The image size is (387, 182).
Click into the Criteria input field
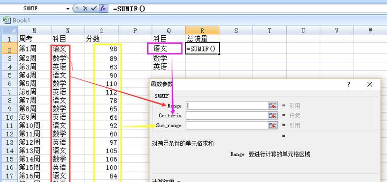click(x=227, y=115)
